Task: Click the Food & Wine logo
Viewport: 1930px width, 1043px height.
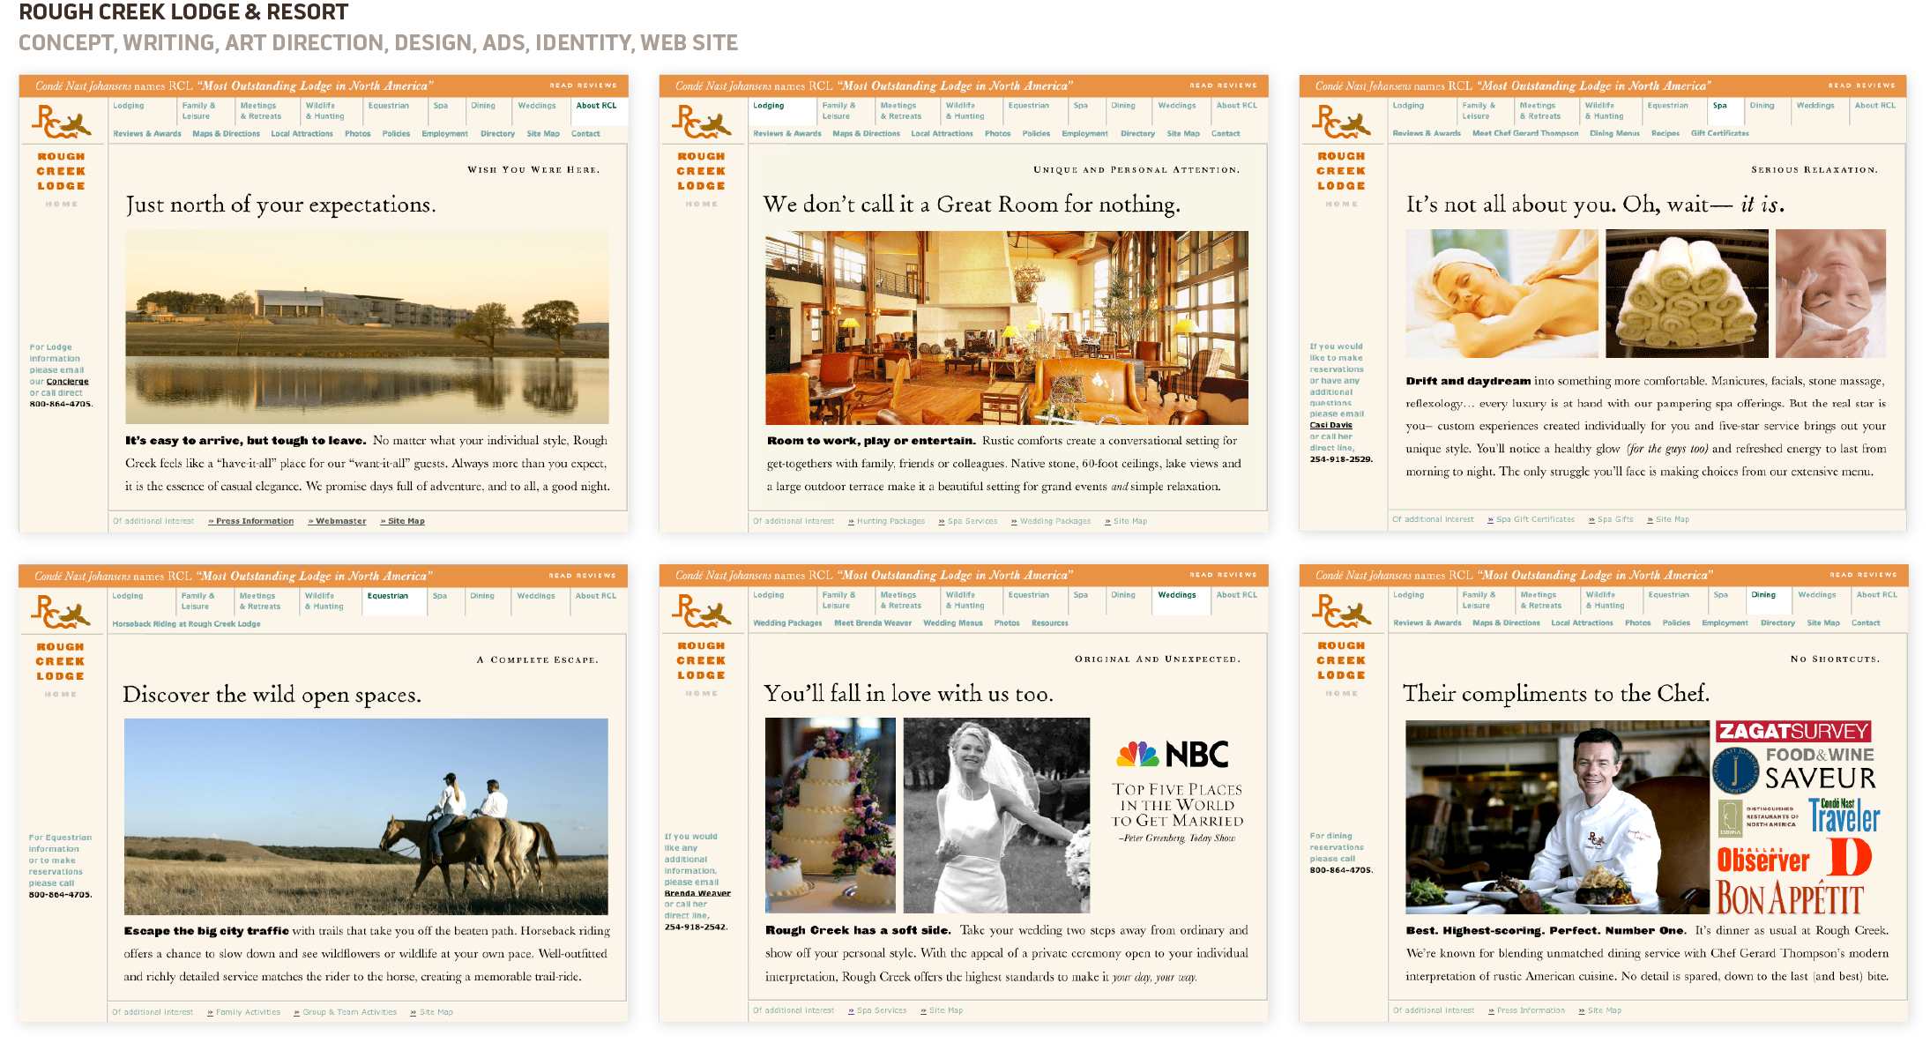Action: [1819, 755]
